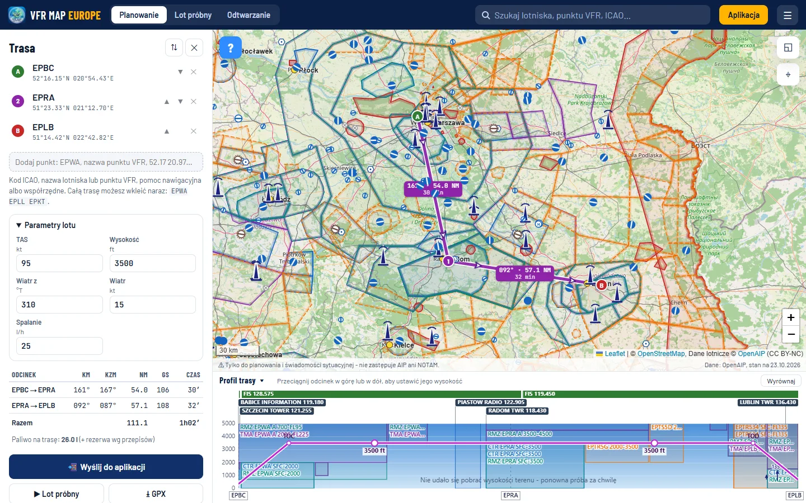Select the purple waypoint 1 marker on map
The image size is (806, 503).
(x=448, y=261)
